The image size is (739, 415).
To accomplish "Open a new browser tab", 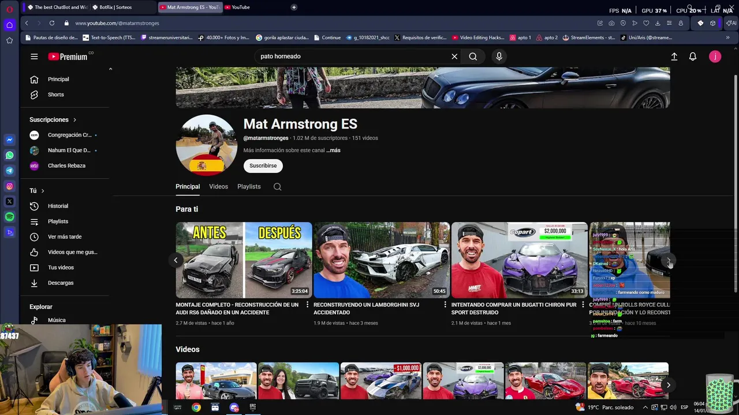I will 294,7.
